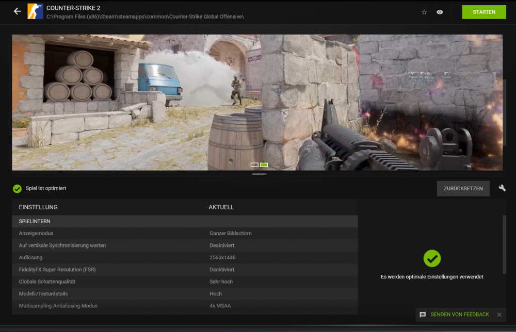
Task: Toggle the eye visibility icon
Action: pos(440,12)
